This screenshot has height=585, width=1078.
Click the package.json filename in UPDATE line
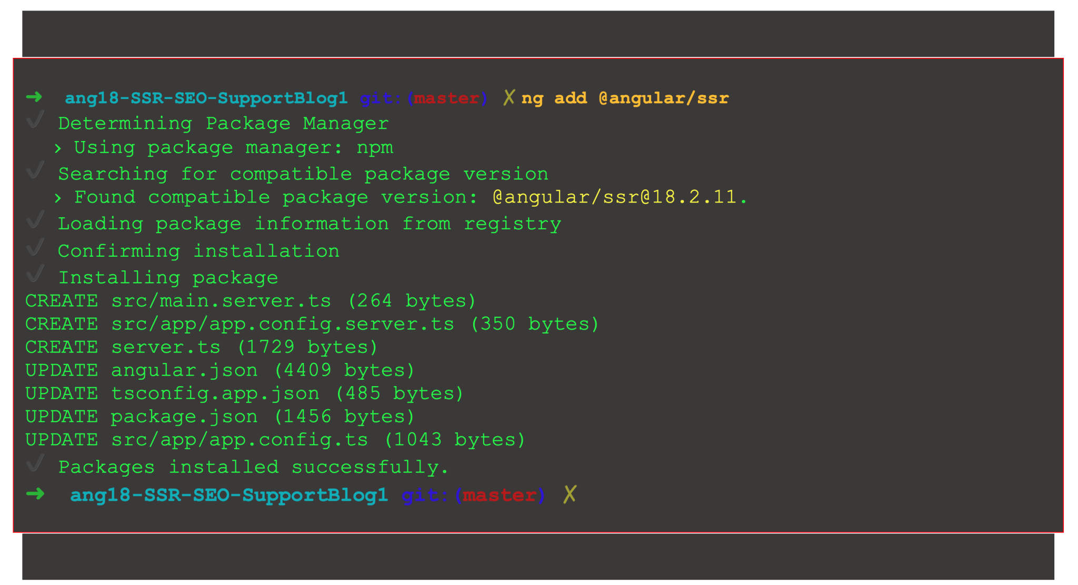pos(184,417)
